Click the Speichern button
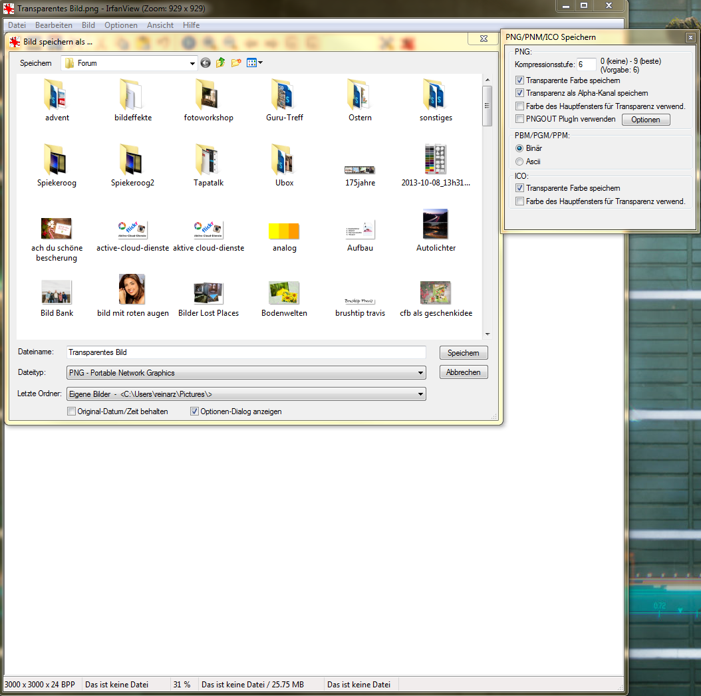The width and height of the screenshot is (701, 696). (464, 353)
